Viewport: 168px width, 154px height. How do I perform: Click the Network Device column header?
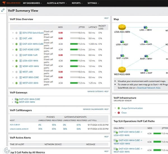coord(53,144)
